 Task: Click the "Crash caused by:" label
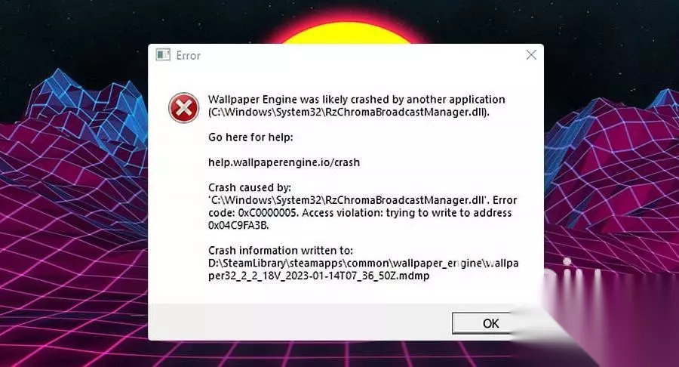(250, 187)
